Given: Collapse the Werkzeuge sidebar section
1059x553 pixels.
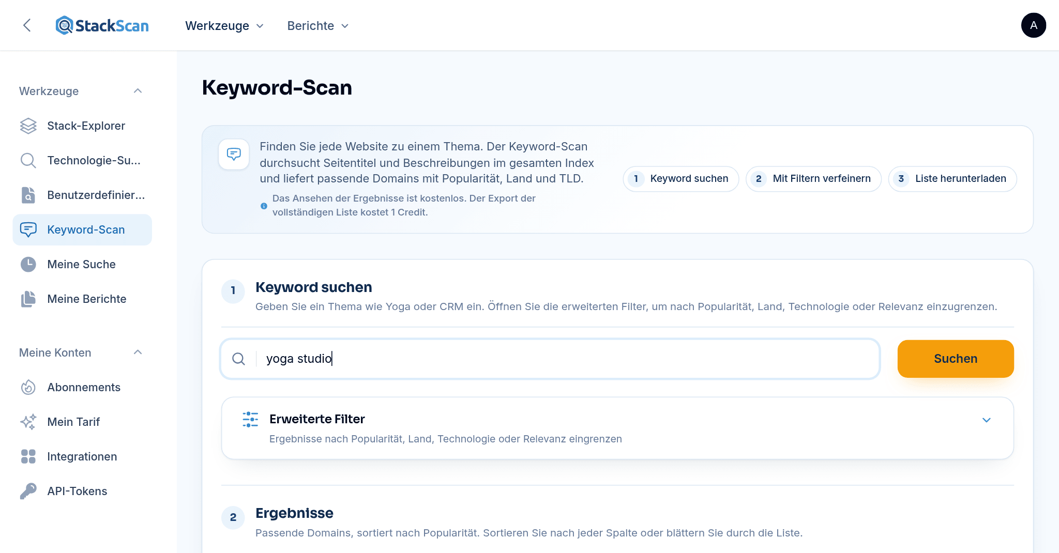Looking at the screenshot, I should pos(138,91).
